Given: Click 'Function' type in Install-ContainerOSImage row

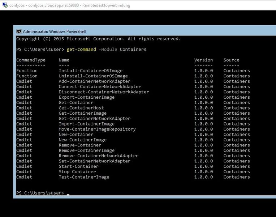Looking at the screenshot, I should (27, 71).
